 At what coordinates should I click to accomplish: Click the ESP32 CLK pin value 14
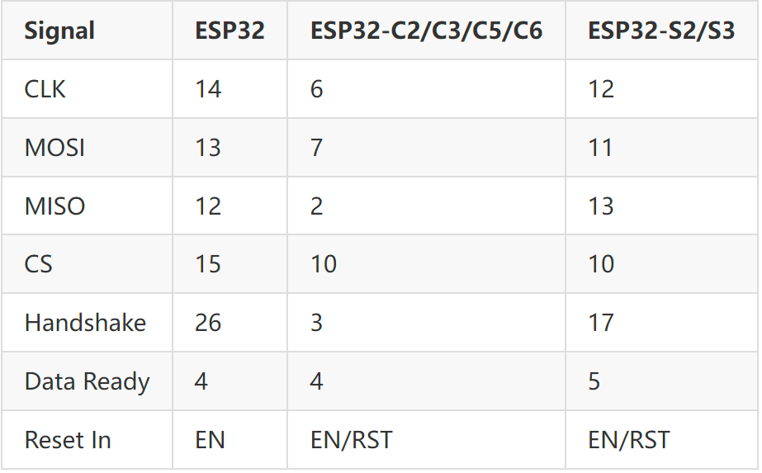[x=208, y=89]
